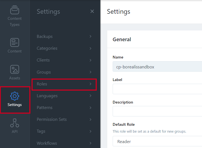Click the General section heading
This screenshot has width=202, height=148.
click(122, 40)
